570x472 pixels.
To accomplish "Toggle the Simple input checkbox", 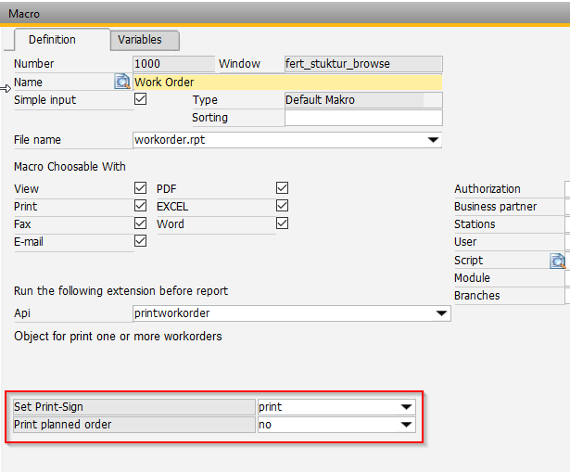I will tap(141, 99).
